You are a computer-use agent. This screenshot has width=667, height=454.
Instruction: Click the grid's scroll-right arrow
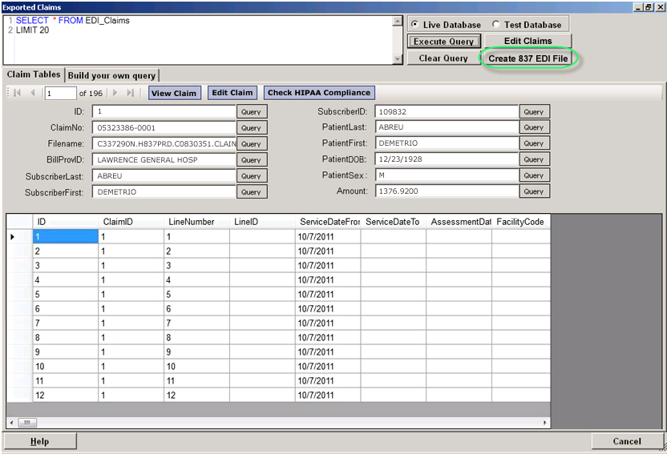point(545,422)
